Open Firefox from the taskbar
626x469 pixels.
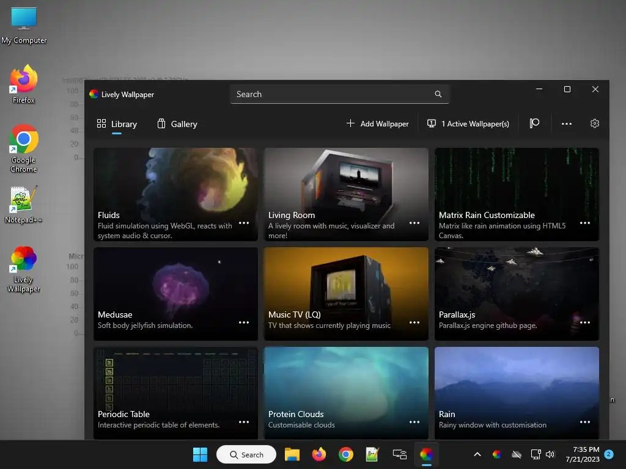[319, 454]
